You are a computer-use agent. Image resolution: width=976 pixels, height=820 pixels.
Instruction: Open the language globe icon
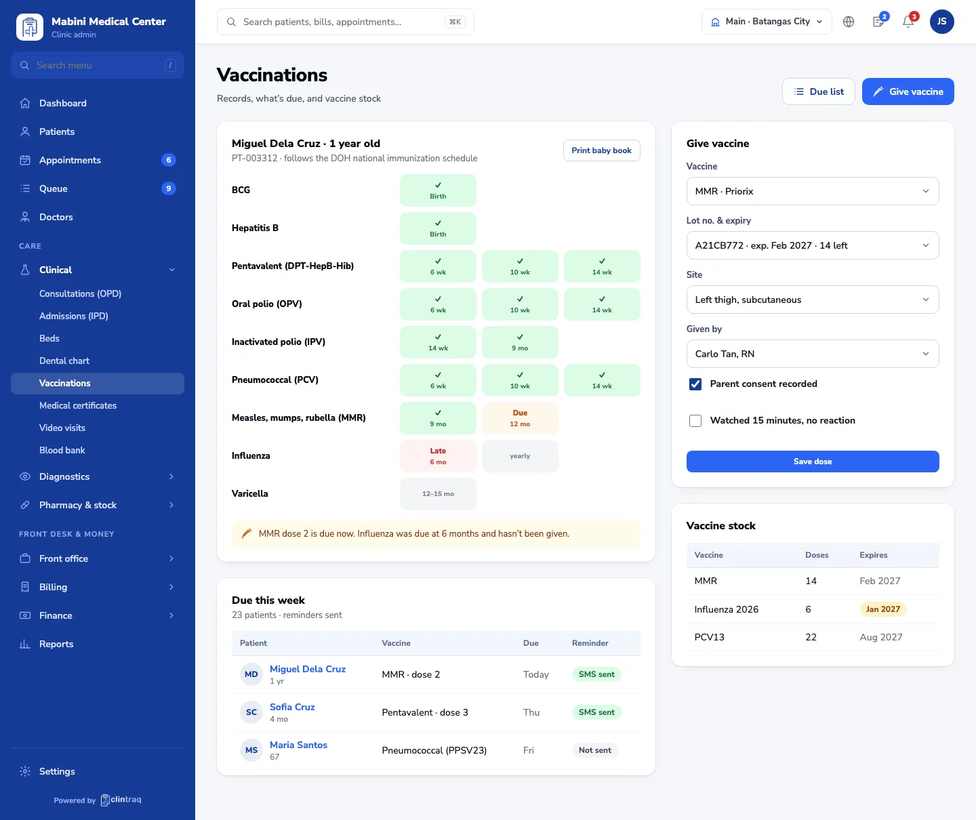pyautogui.click(x=849, y=22)
